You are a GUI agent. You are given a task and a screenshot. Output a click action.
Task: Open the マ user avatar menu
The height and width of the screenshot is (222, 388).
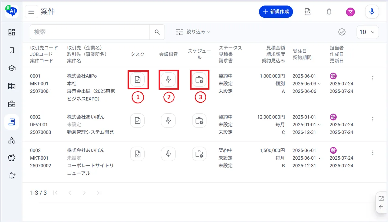[351, 12]
